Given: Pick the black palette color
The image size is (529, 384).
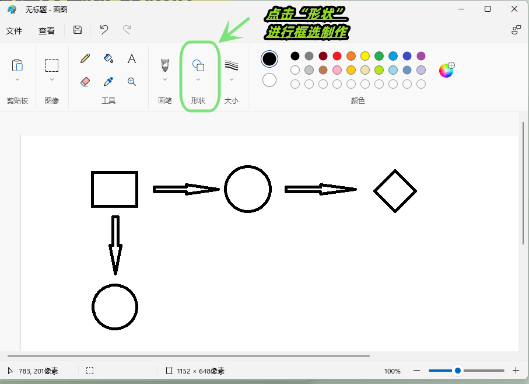Looking at the screenshot, I should (295, 56).
